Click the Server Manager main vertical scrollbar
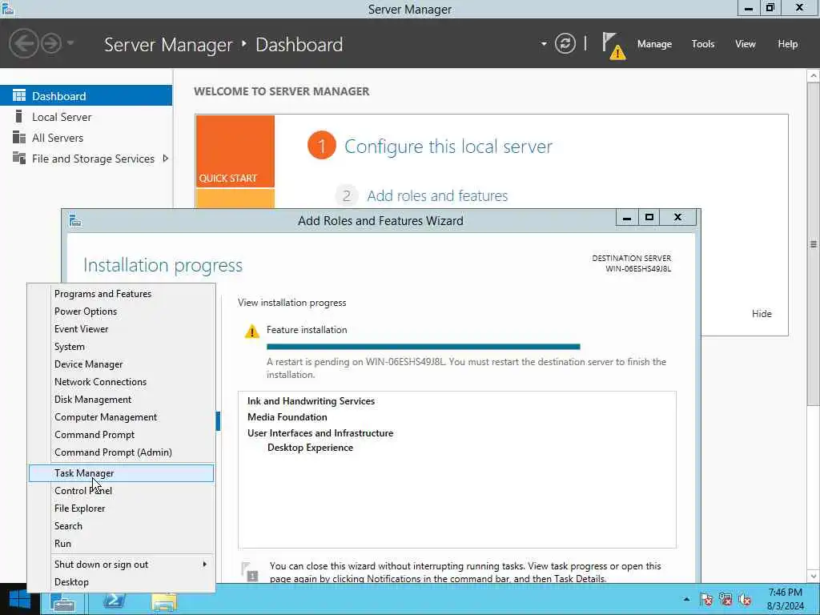 click(x=814, y=243)
